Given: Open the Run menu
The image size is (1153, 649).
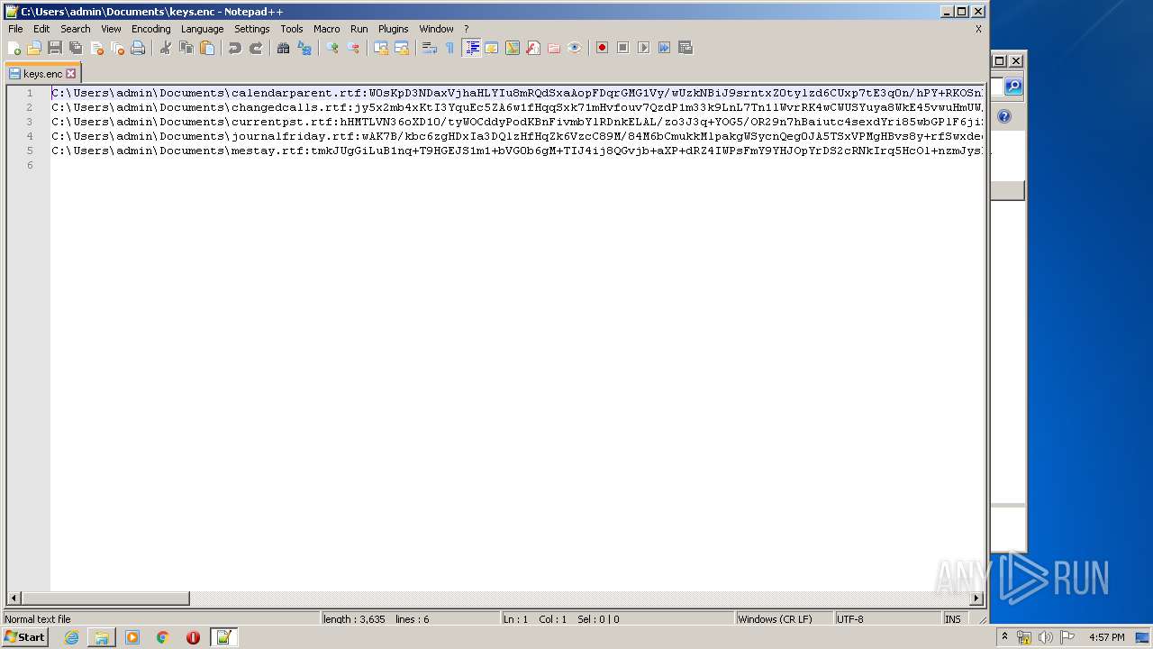Looking at the screenshot, I should click(359, 29).
